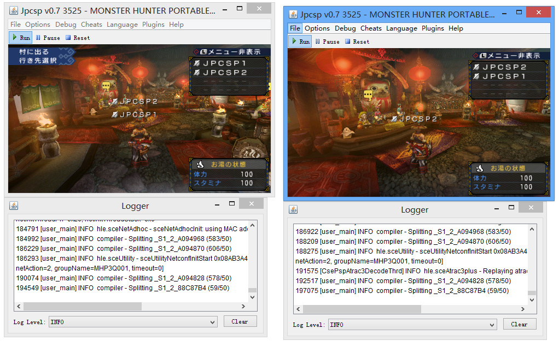Screen dimensions: 559x346
Task: Click the right Logger horizontal scrollbar thumb
Action: coord(362,309)
